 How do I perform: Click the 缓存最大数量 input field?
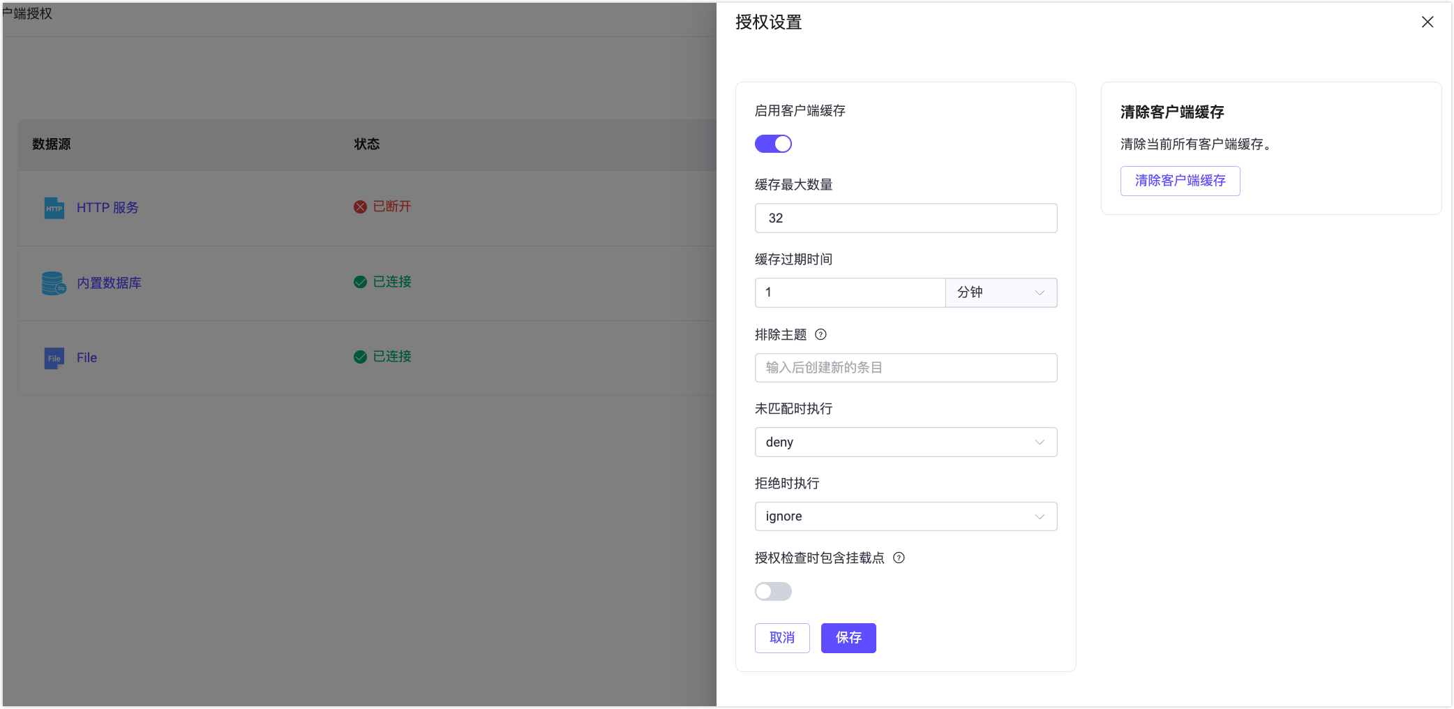pyautogui.click(x=906, y=218)
